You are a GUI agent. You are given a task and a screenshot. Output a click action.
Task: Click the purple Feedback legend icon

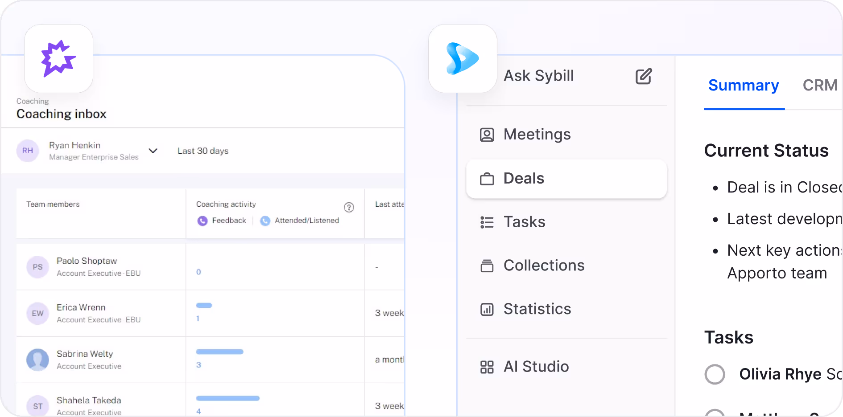pyautogui.click(x=202, y=221)
